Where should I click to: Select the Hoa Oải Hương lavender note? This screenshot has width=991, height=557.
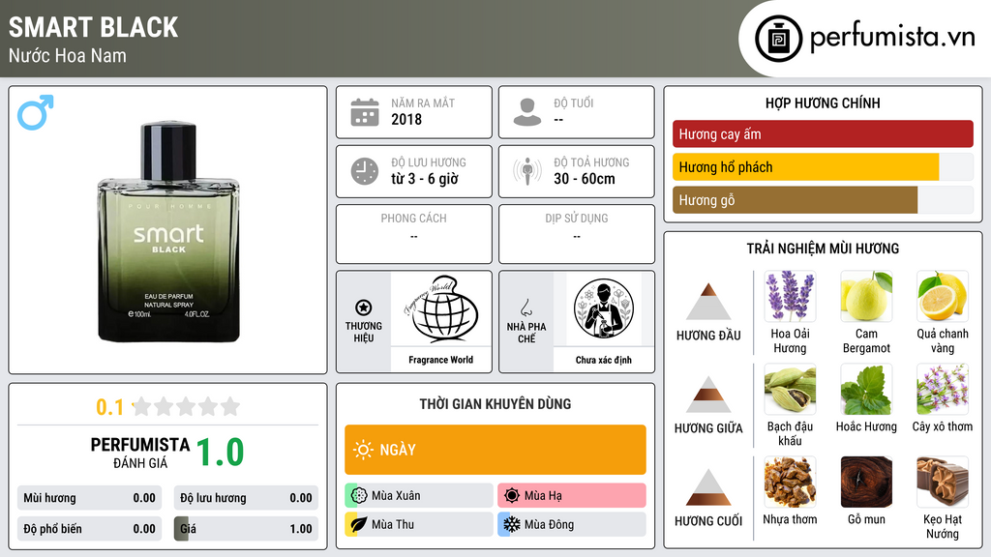(790, 297)
